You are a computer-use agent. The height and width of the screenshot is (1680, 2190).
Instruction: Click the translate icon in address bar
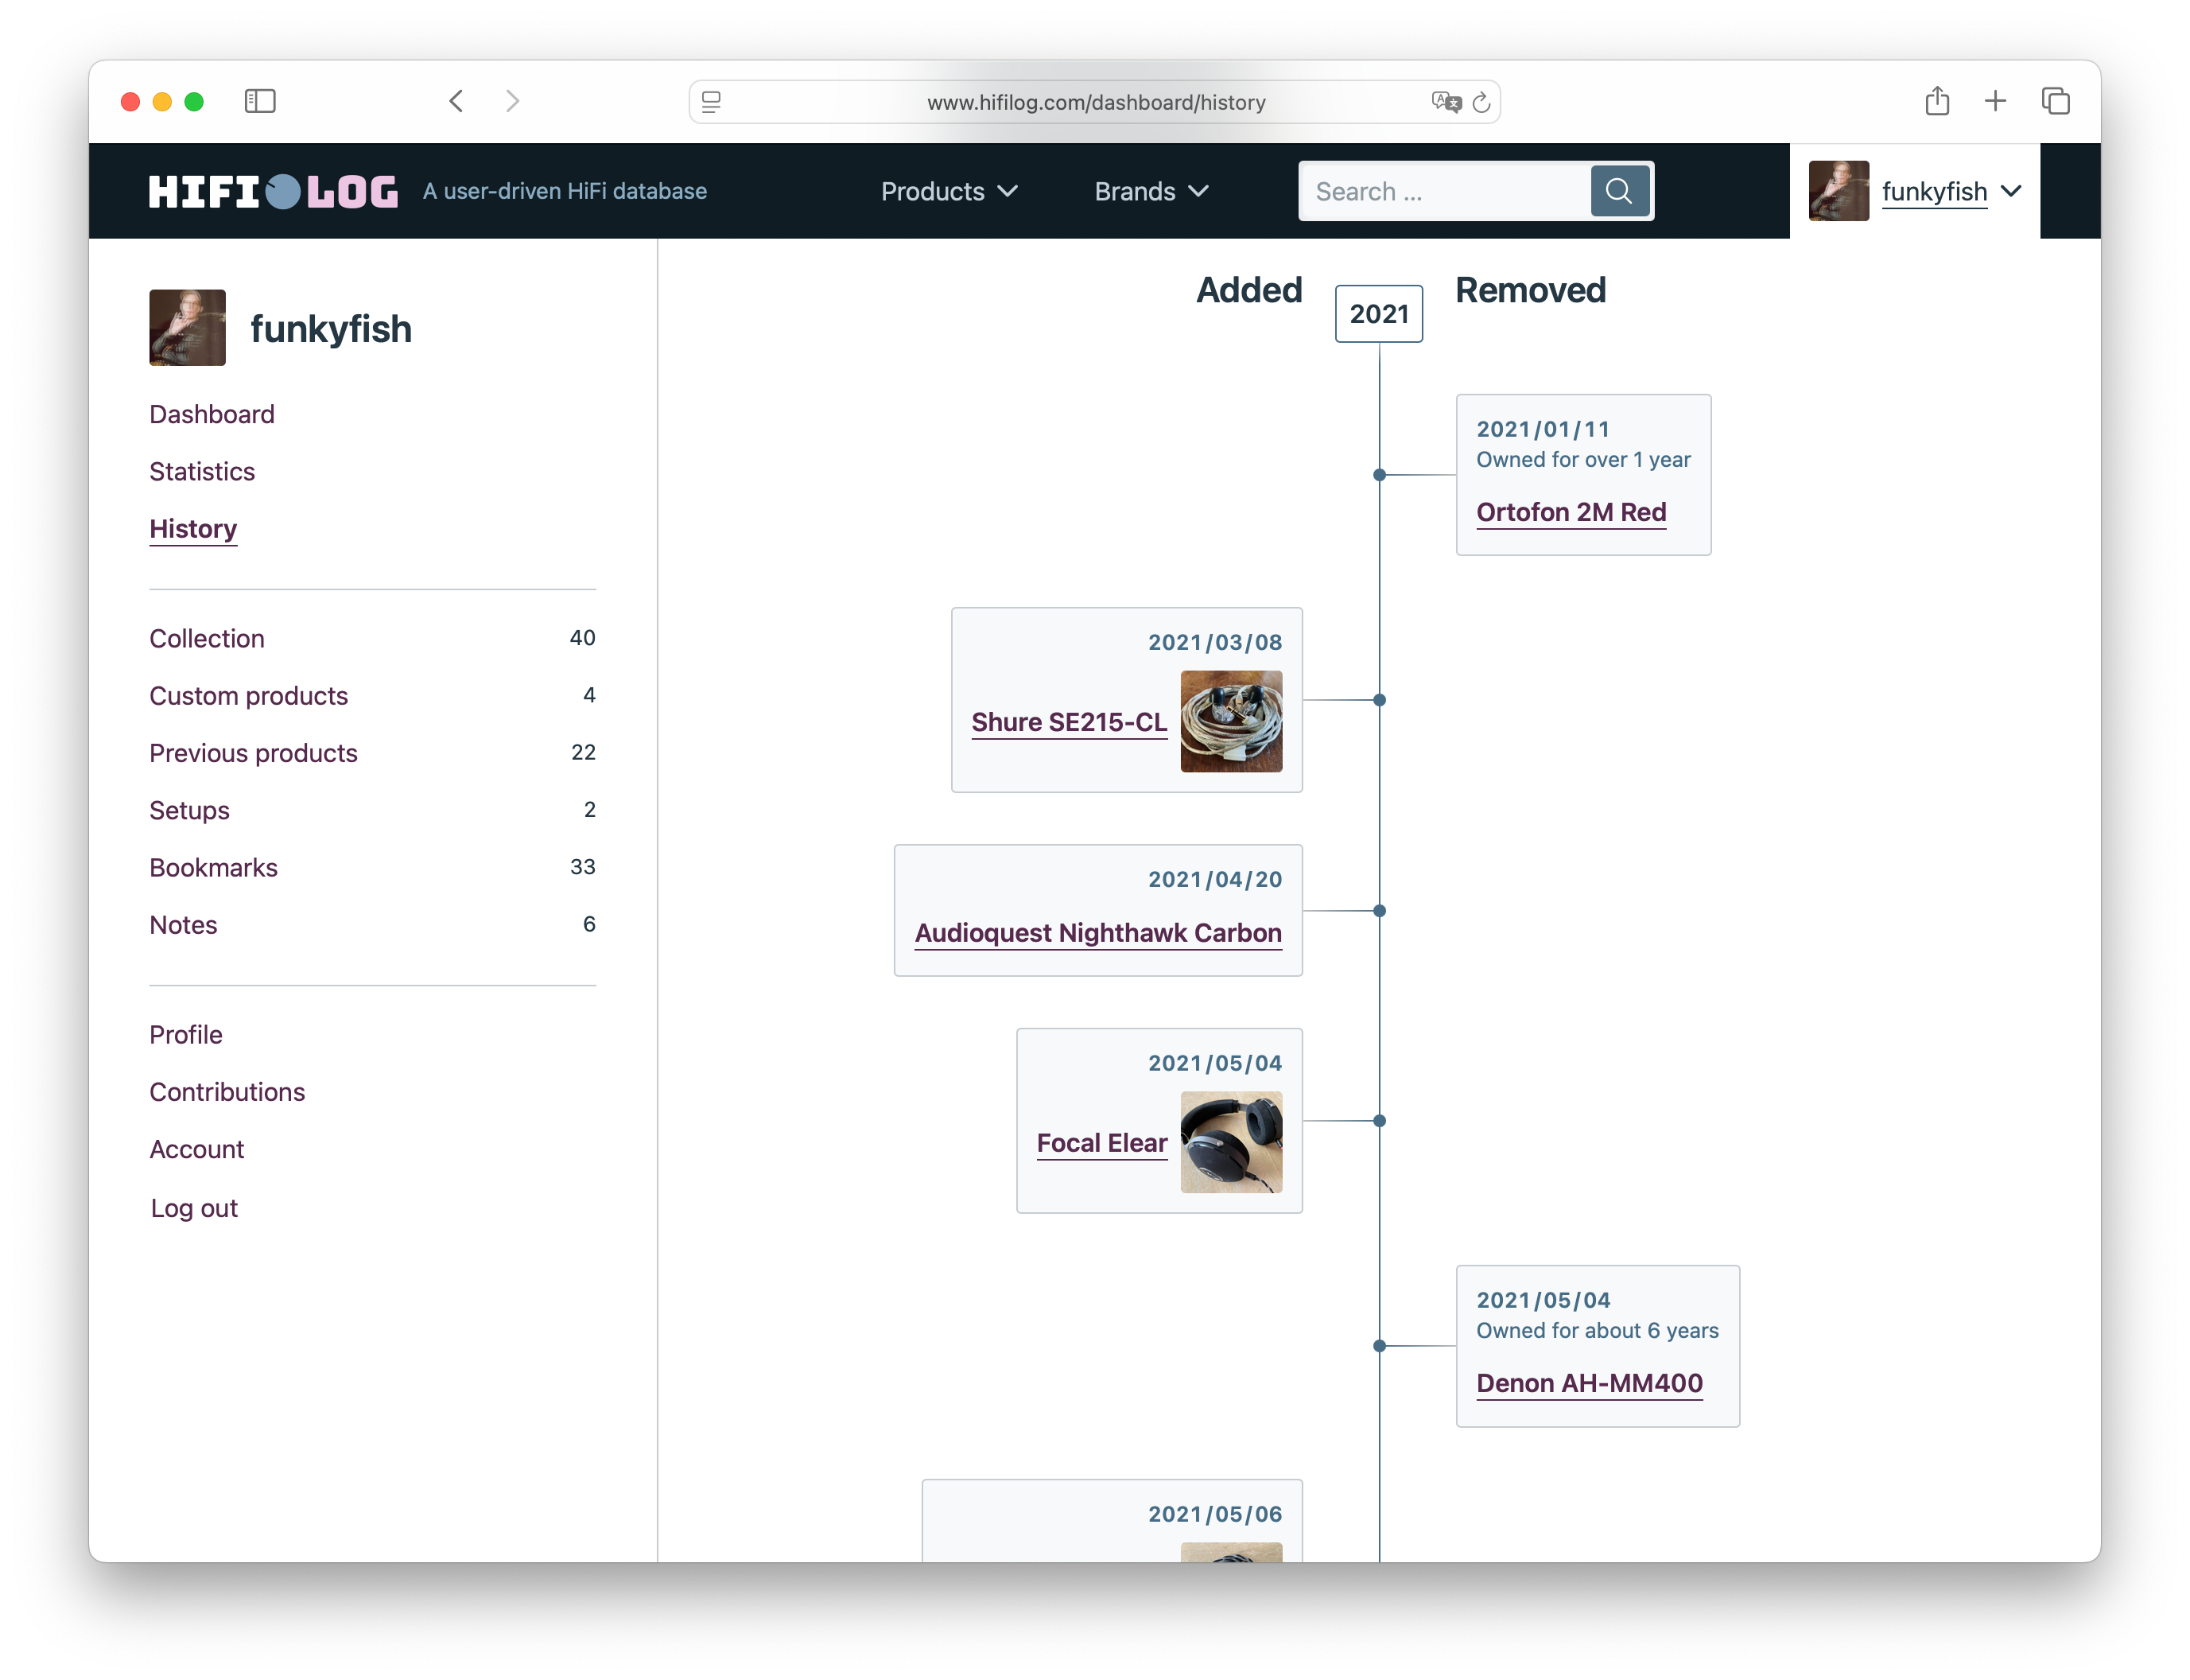click(1446, 102)
